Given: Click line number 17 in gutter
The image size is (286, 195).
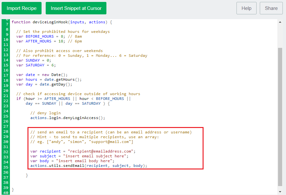Looking at the screenshot, I should pyautogui.click(x=6, y=75).
